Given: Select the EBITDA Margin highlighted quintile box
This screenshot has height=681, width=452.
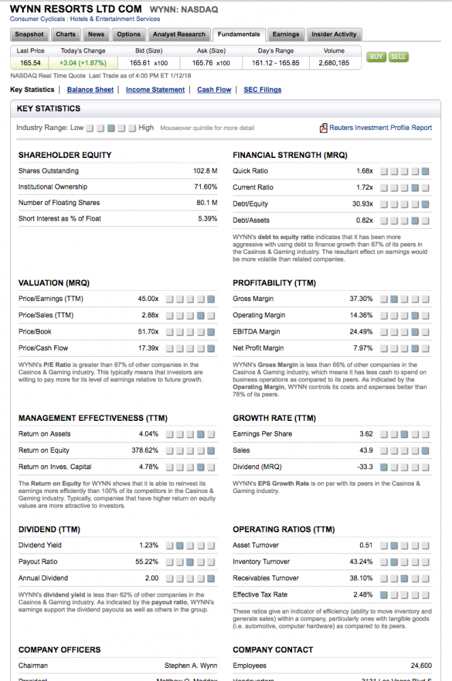Looking at the screenshot, I should click(x=415, y=332).
